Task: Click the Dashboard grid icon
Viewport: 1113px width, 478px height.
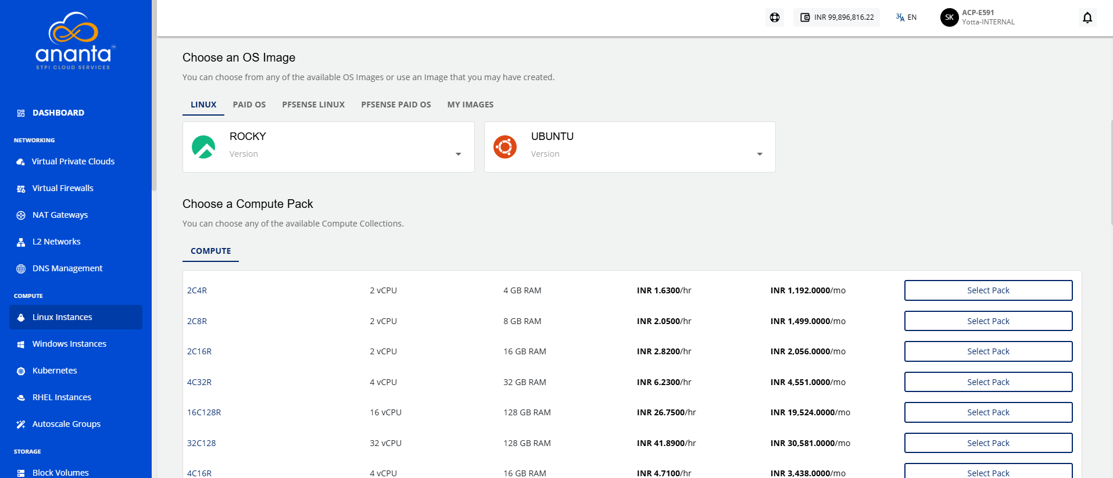Action: [x=21, y=113]
